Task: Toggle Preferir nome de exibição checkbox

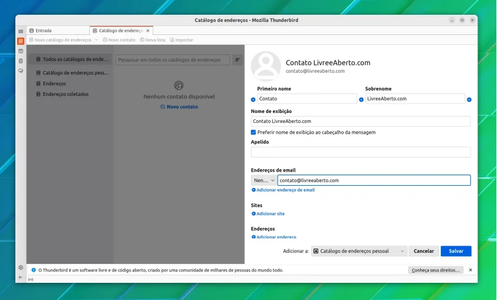Action: (253, 132)
